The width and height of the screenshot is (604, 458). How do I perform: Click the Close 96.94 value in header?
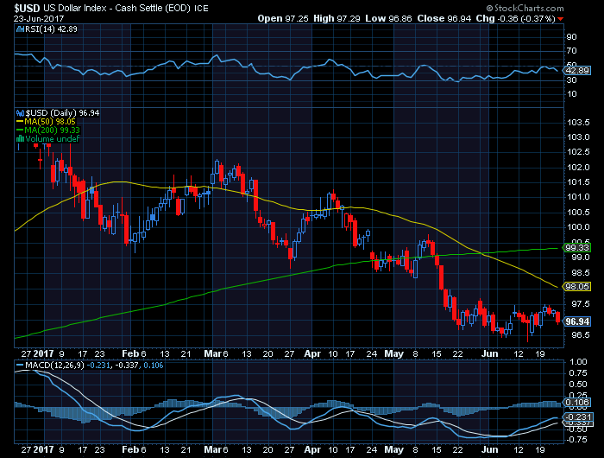click(x=444, y=18)
